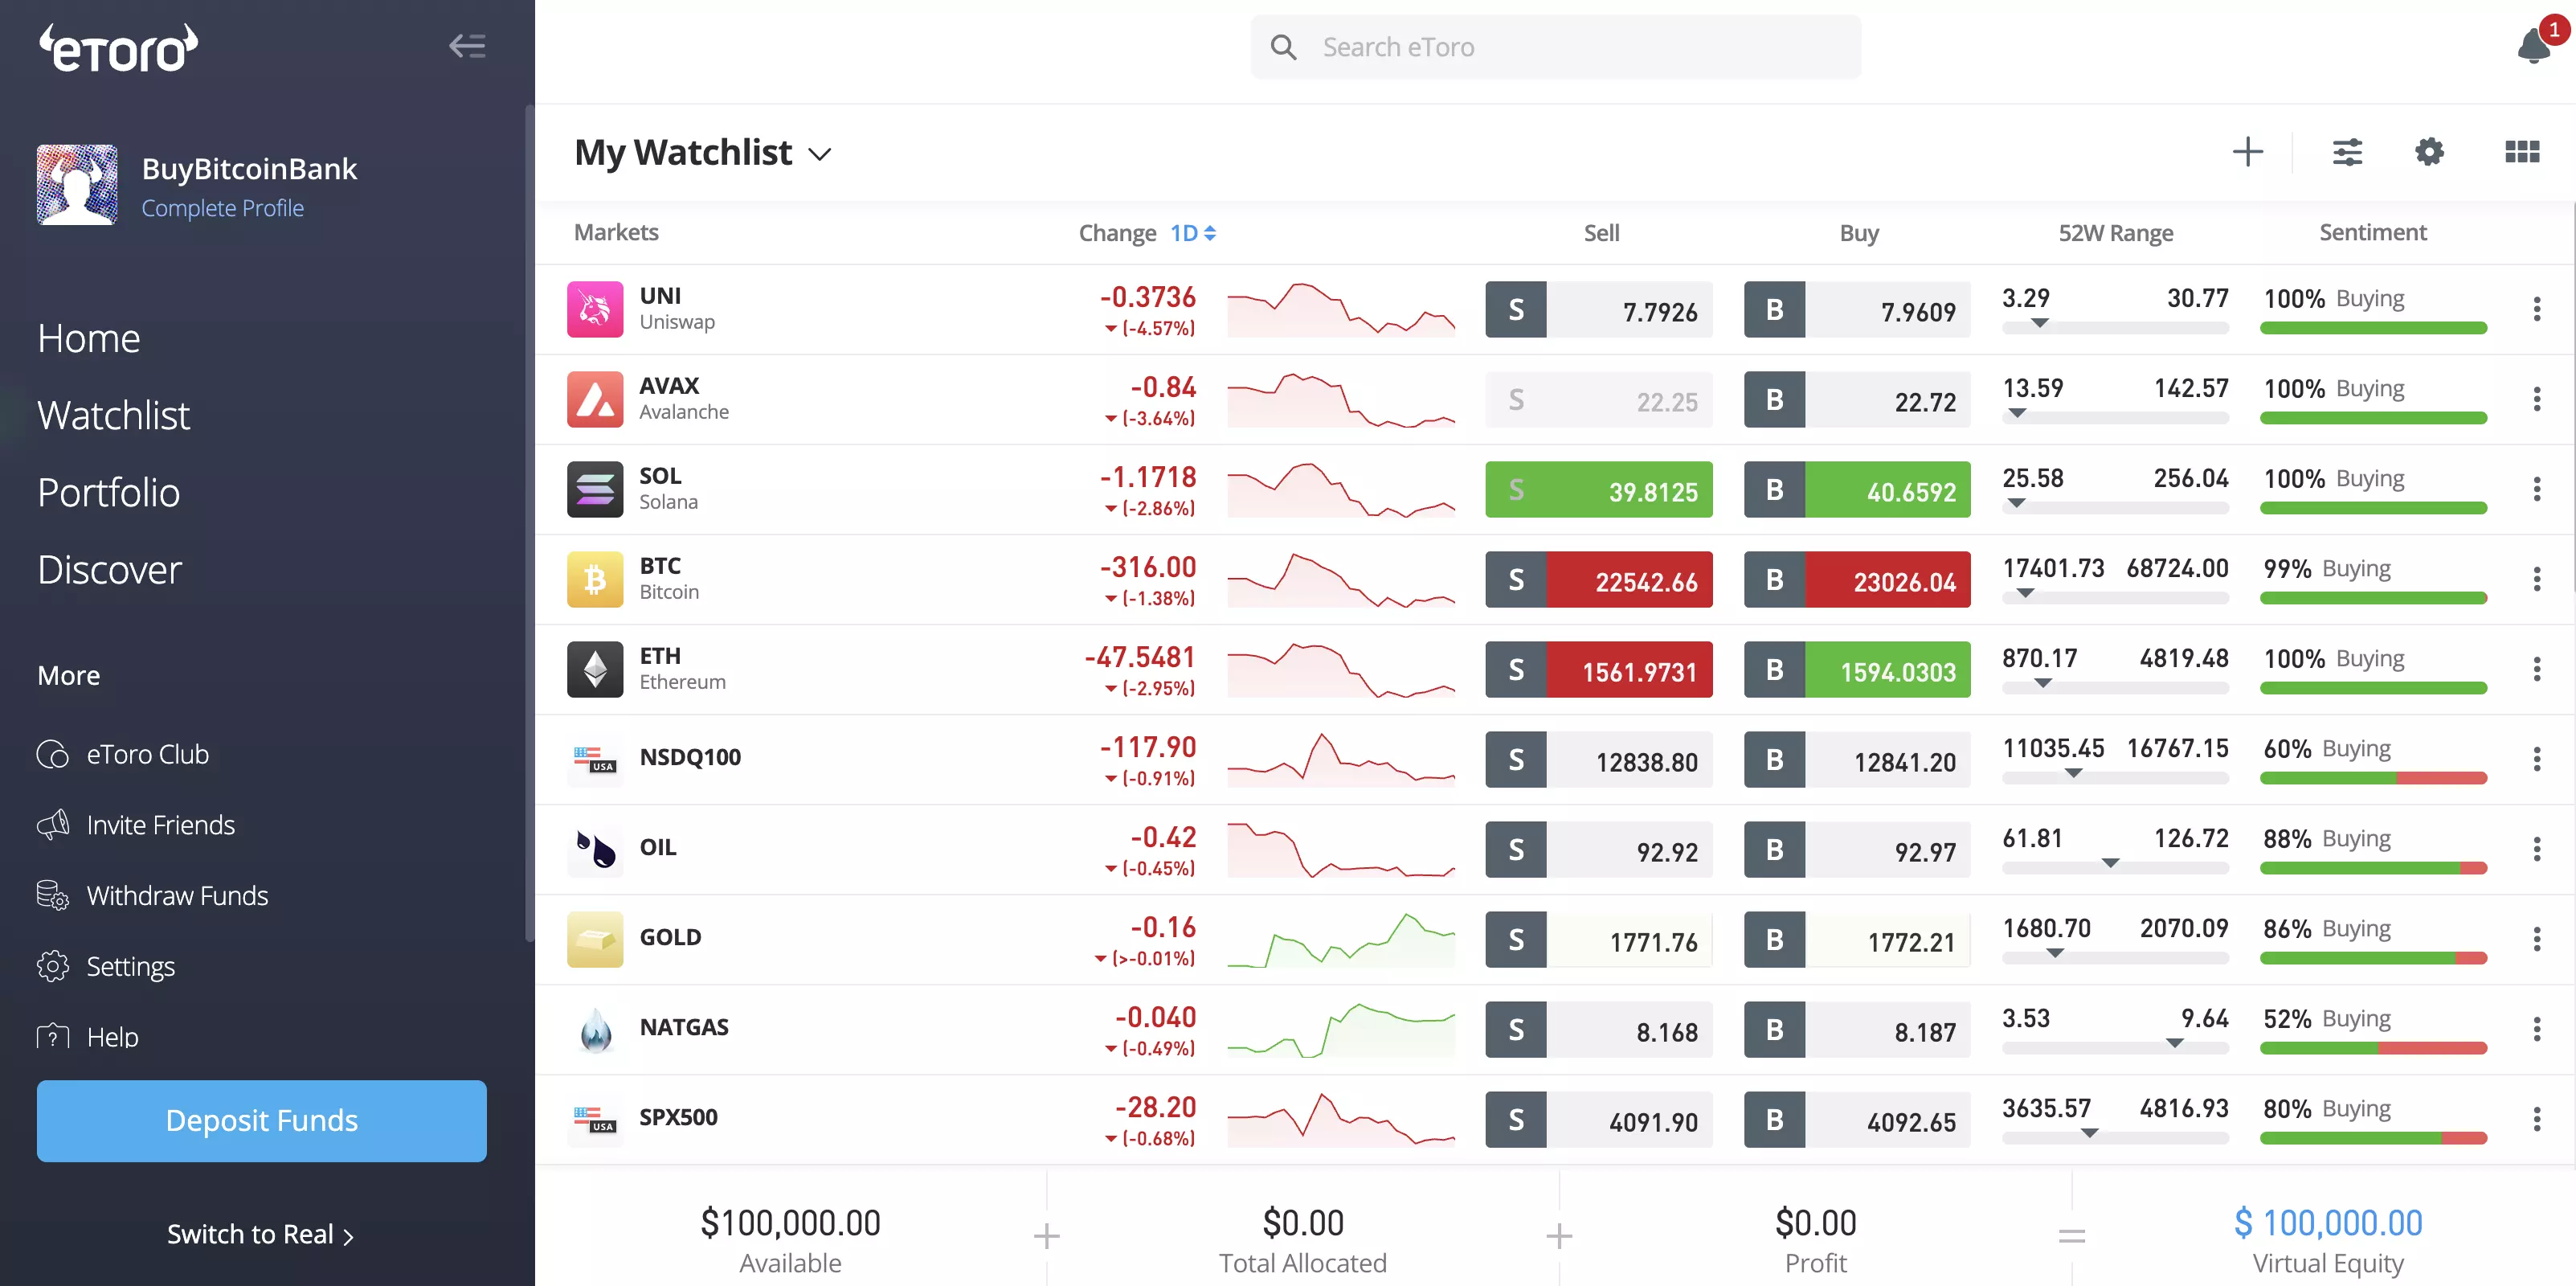Open eToro Club
This screenshot has width=2576, height=1286.
tap(123, 754)
